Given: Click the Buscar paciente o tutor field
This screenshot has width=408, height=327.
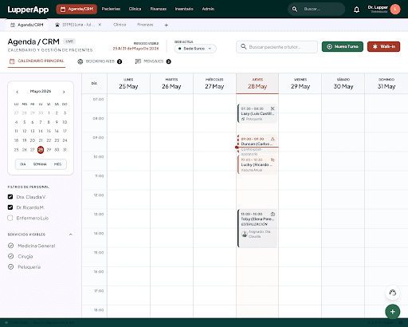Looking at the screenshot, I should [x=277, y=47].
